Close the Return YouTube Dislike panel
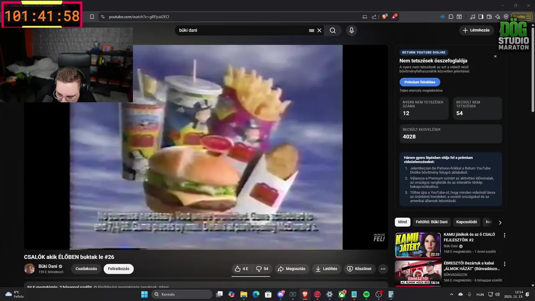The width and height of the screenshot is (535, 301). pyautogui.click(x=495, y=56)
